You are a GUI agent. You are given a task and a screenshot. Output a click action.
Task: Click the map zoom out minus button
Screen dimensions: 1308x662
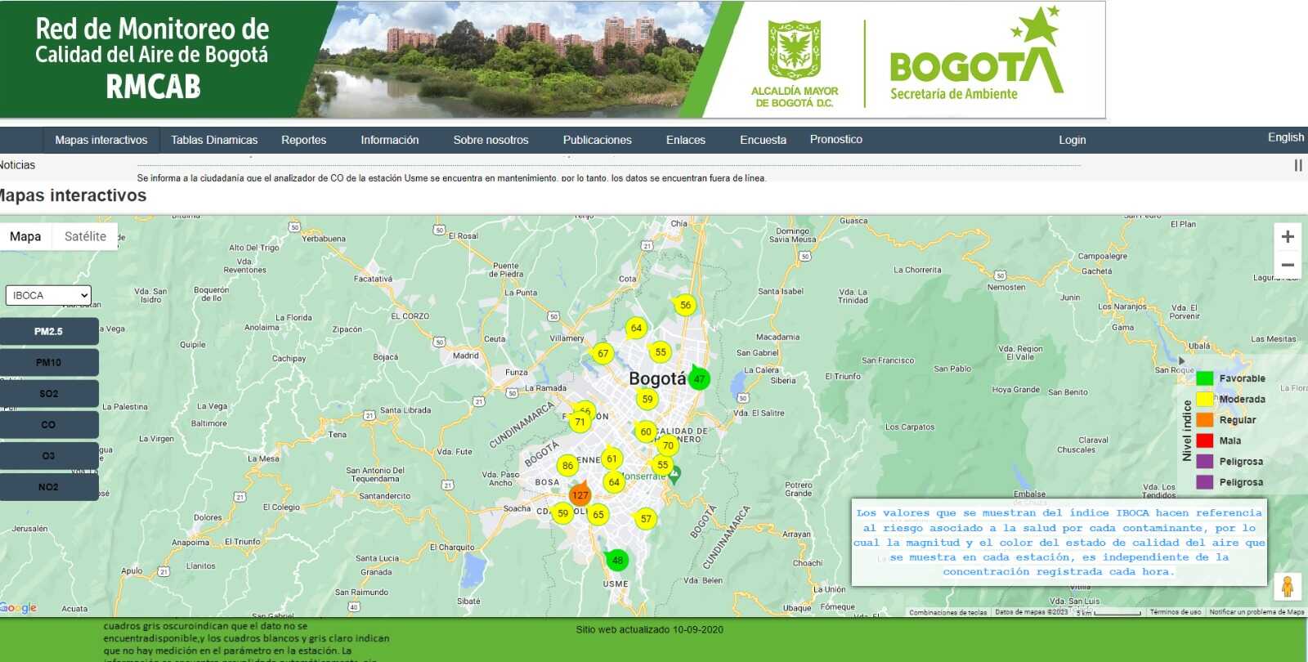pos(1288,266)
